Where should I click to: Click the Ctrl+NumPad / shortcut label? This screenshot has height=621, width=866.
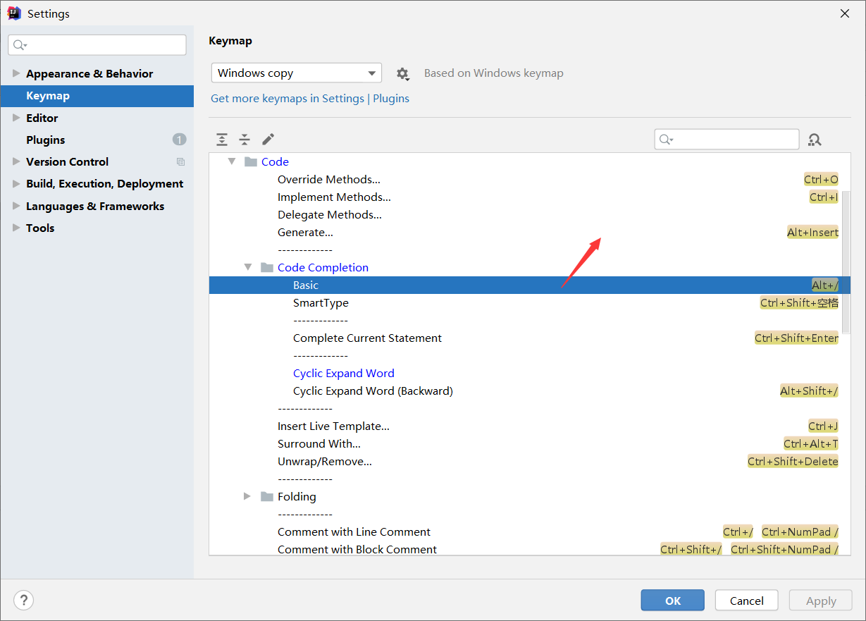[800, 531]
